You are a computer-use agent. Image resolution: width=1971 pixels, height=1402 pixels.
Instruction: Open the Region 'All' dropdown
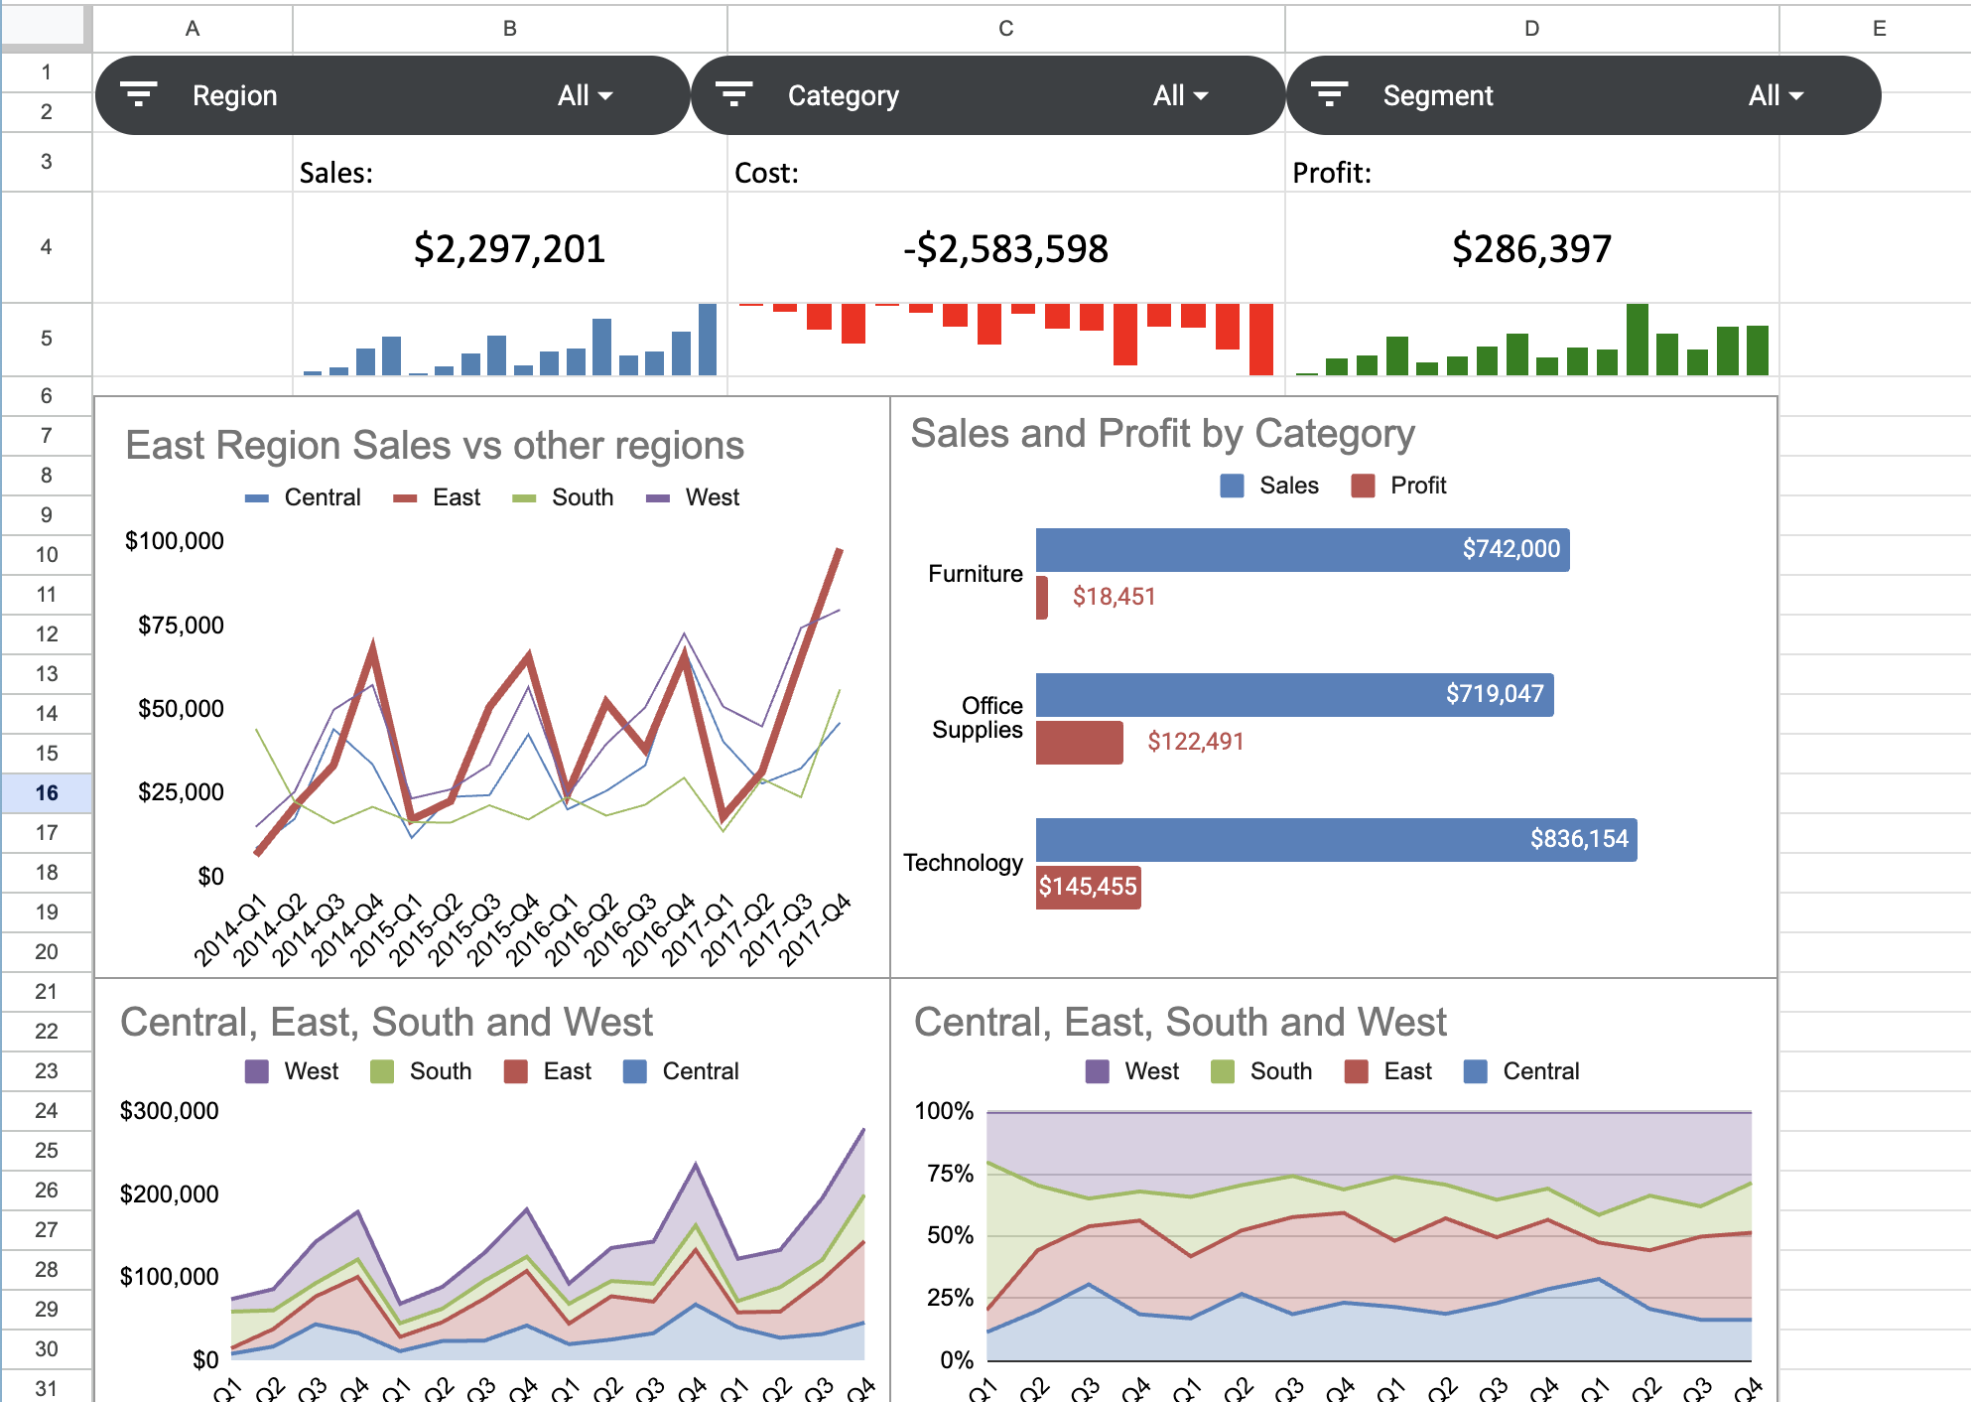[585, 95]
